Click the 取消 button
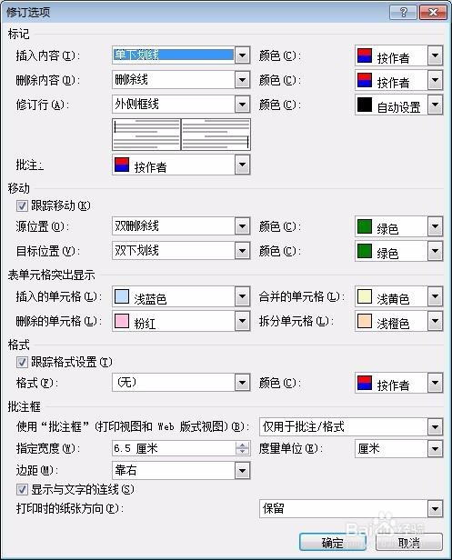 [409, 543]
